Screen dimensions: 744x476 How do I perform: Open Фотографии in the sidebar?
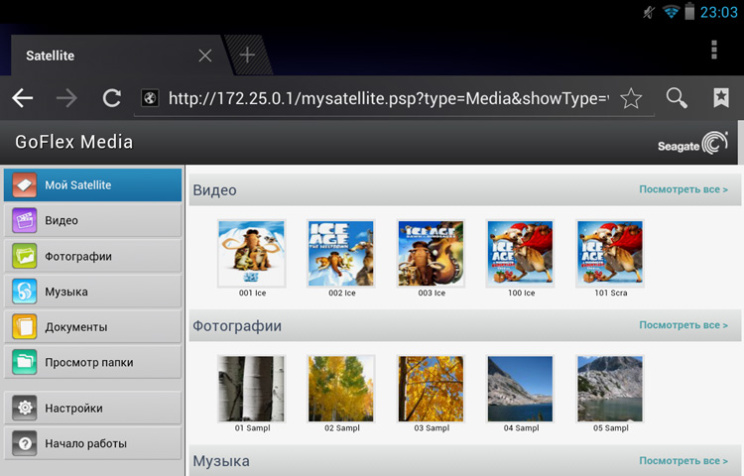(x=92, y=256)
